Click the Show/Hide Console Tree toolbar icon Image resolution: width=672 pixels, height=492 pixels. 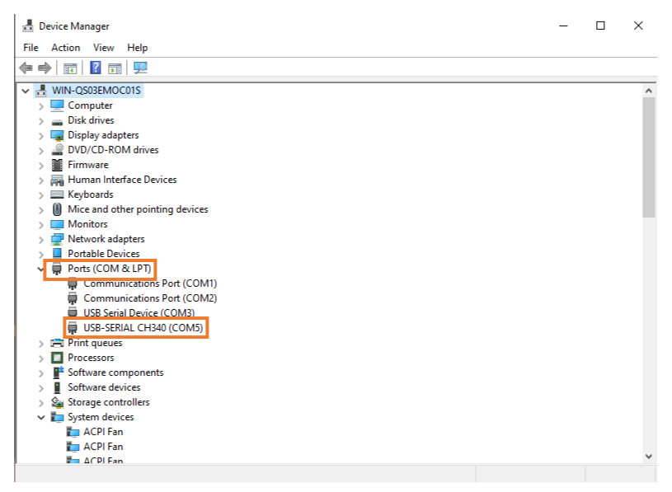pyautogui.click(x=70, y=68)
